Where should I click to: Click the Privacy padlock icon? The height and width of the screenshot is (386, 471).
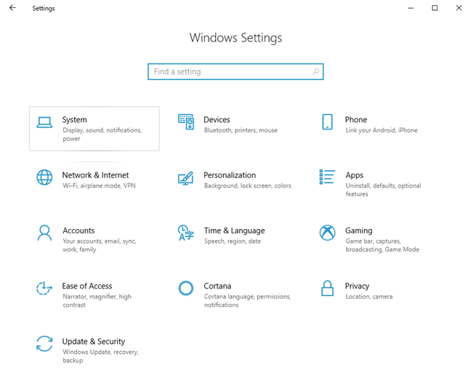pos(327,289)
